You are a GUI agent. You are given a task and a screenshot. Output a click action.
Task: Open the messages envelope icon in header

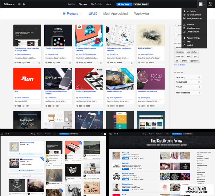point(19,4)
